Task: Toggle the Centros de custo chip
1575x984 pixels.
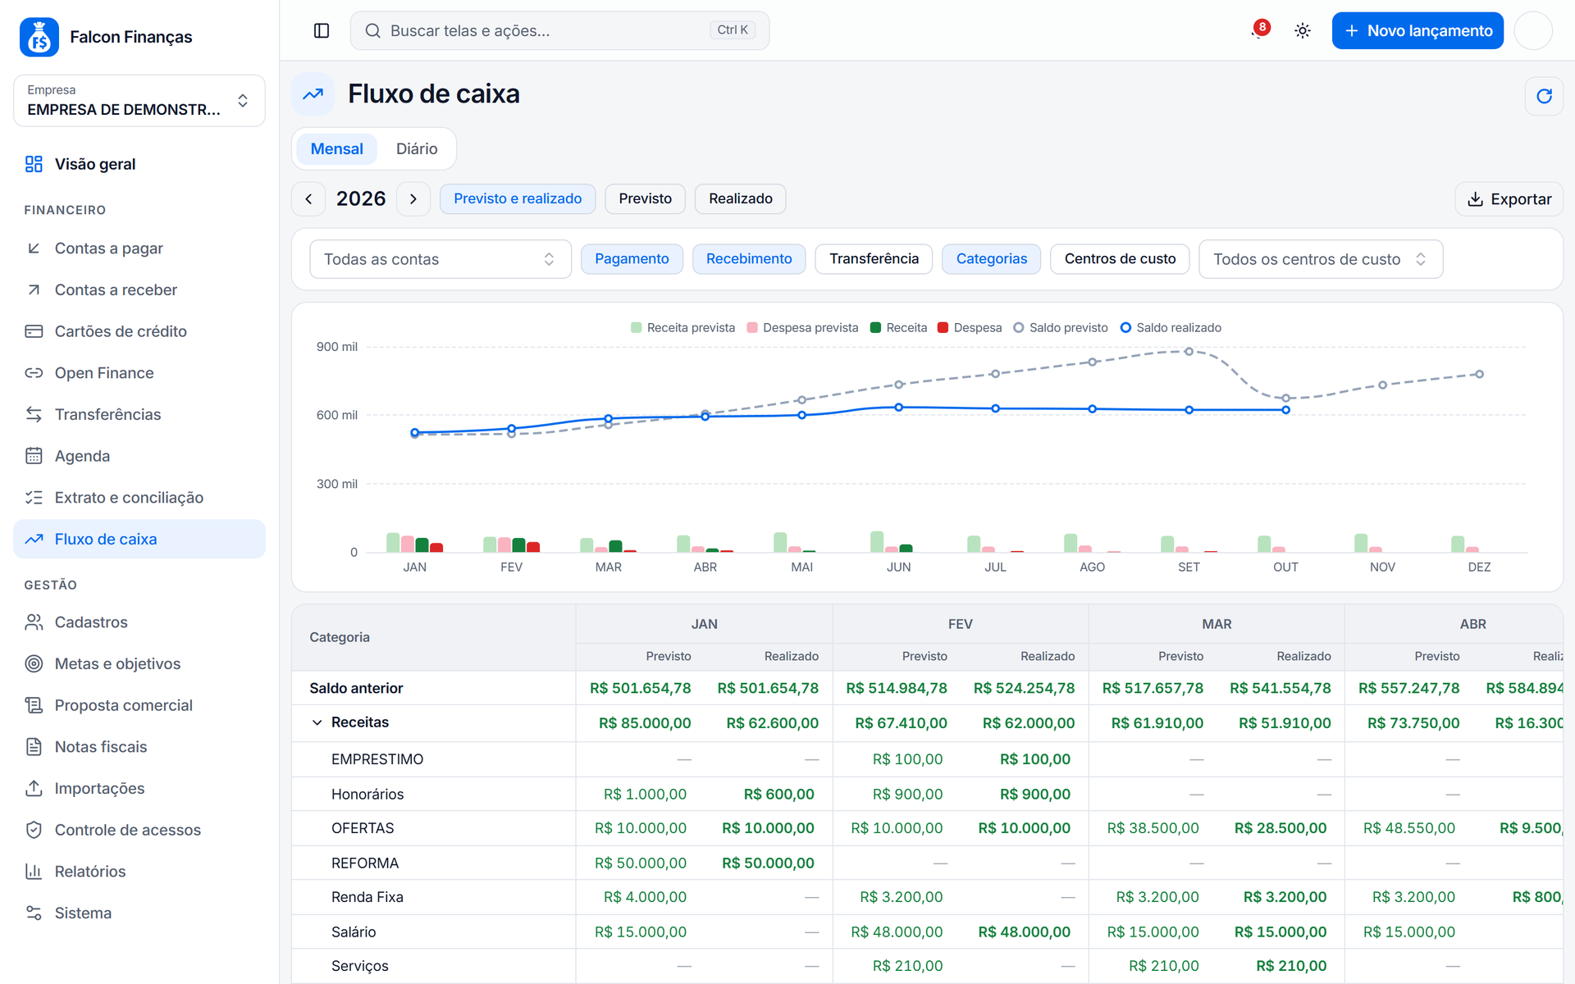Action: pos(1120,259)
